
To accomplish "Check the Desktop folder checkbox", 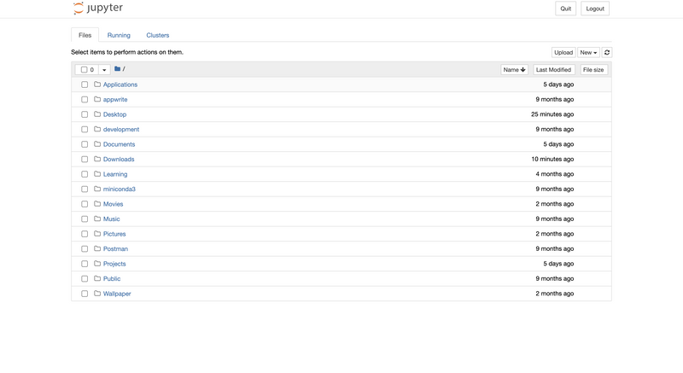I will click(x=85, y=114).
